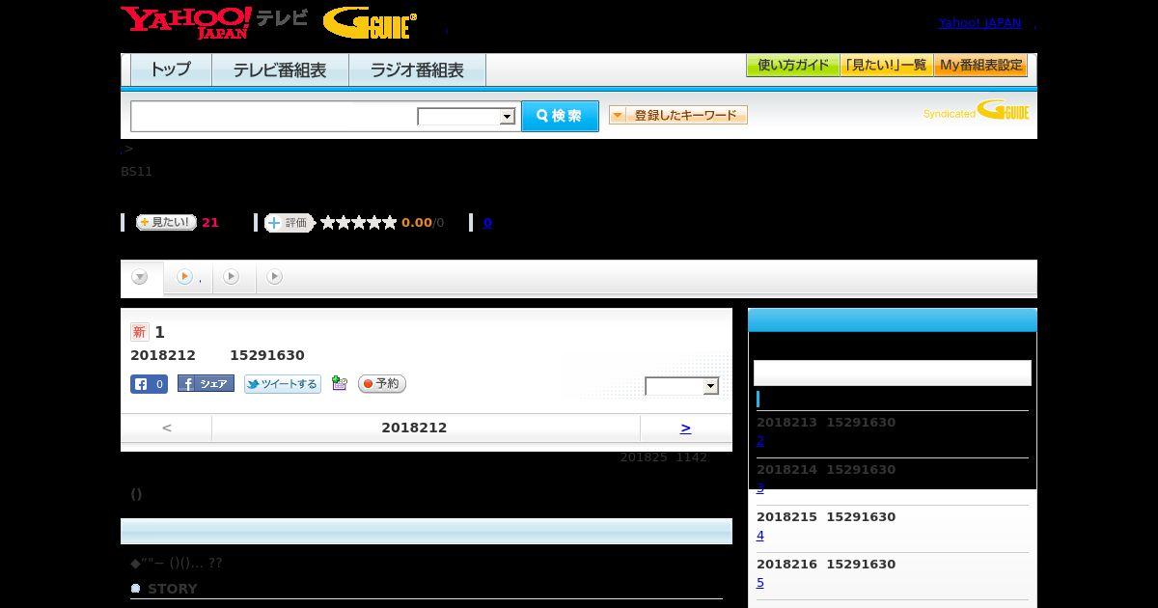Open episode 3 link in sidebar
This screenshot has width=1158, height=608.
760,487
